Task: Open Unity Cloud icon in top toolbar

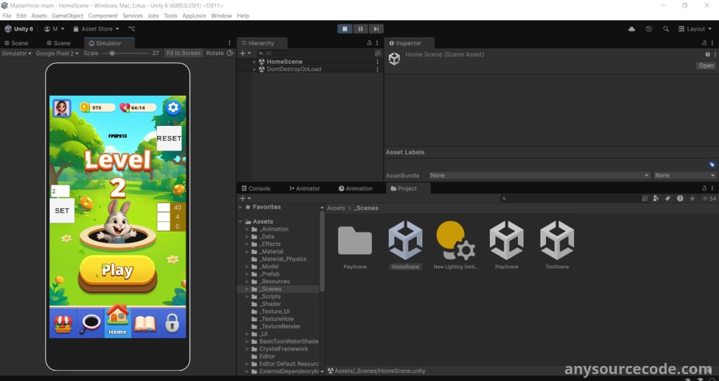Action: [631, 29]
